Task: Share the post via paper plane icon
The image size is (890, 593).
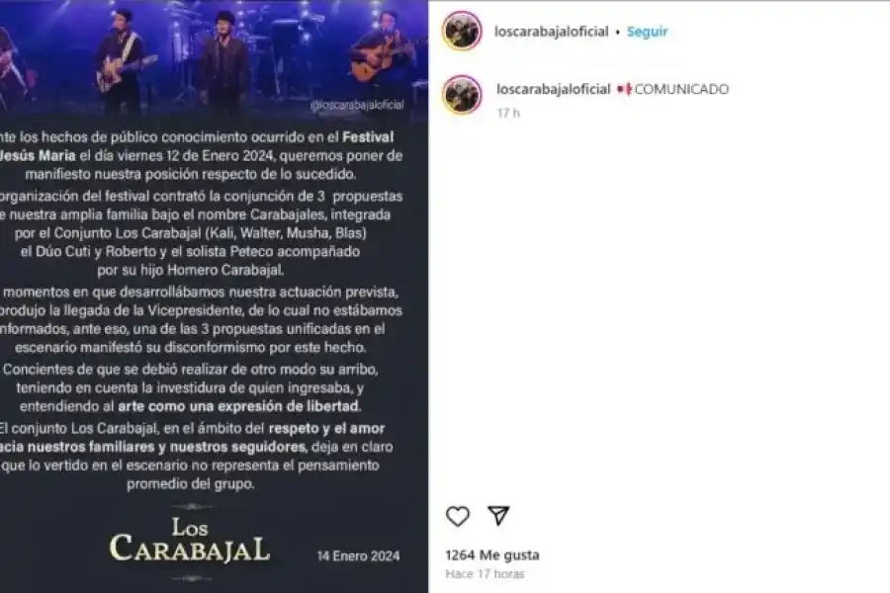Action: click(498, 515)
